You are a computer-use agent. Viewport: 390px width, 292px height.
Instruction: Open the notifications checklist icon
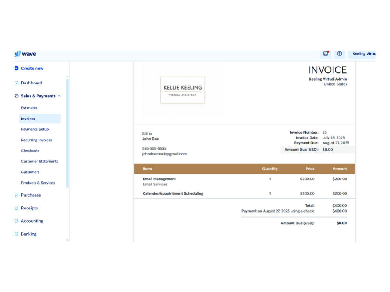(326, 54)
